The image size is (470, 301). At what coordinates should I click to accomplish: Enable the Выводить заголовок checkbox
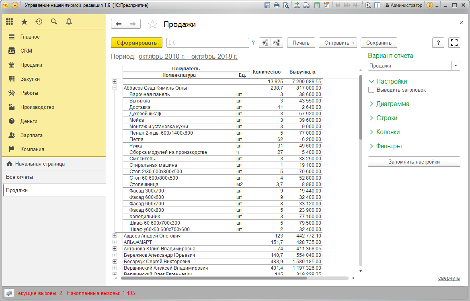[371, 90]
